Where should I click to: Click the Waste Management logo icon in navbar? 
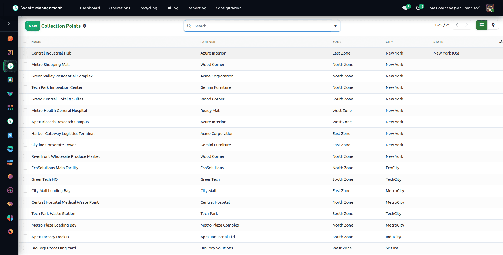tap(16, 8)
